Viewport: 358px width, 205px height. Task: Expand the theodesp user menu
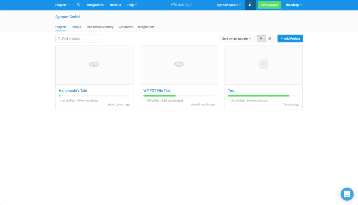point(294,5)
